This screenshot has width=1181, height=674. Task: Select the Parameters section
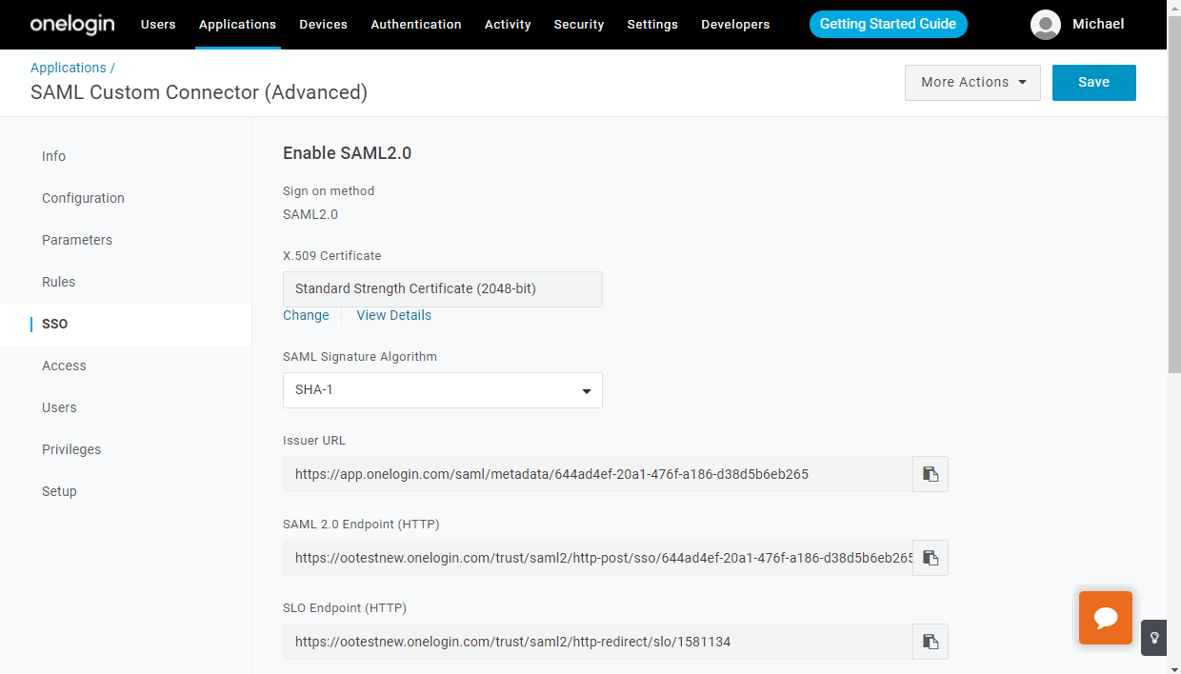[x=77, y=240]
